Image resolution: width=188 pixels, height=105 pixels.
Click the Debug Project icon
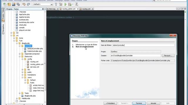click(70, 4)
